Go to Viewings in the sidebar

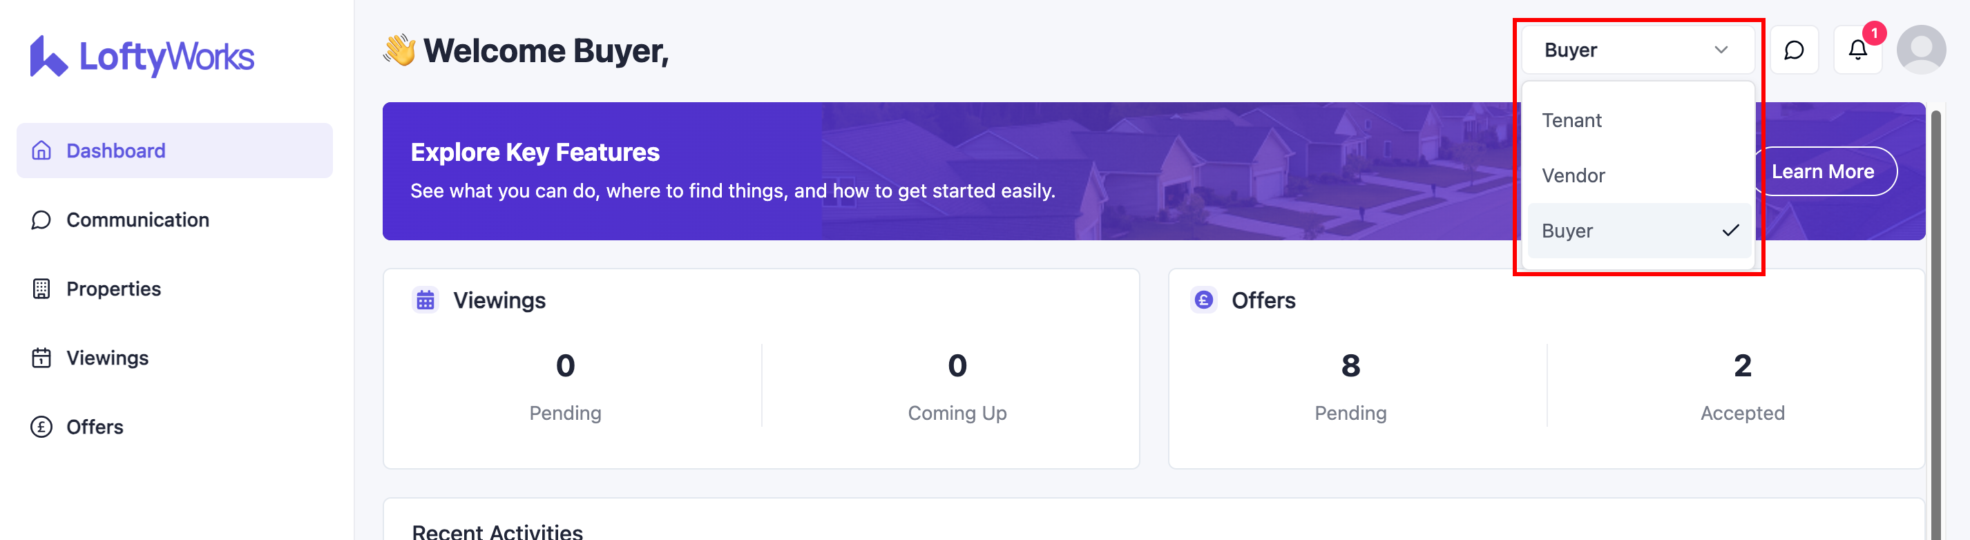107,358
